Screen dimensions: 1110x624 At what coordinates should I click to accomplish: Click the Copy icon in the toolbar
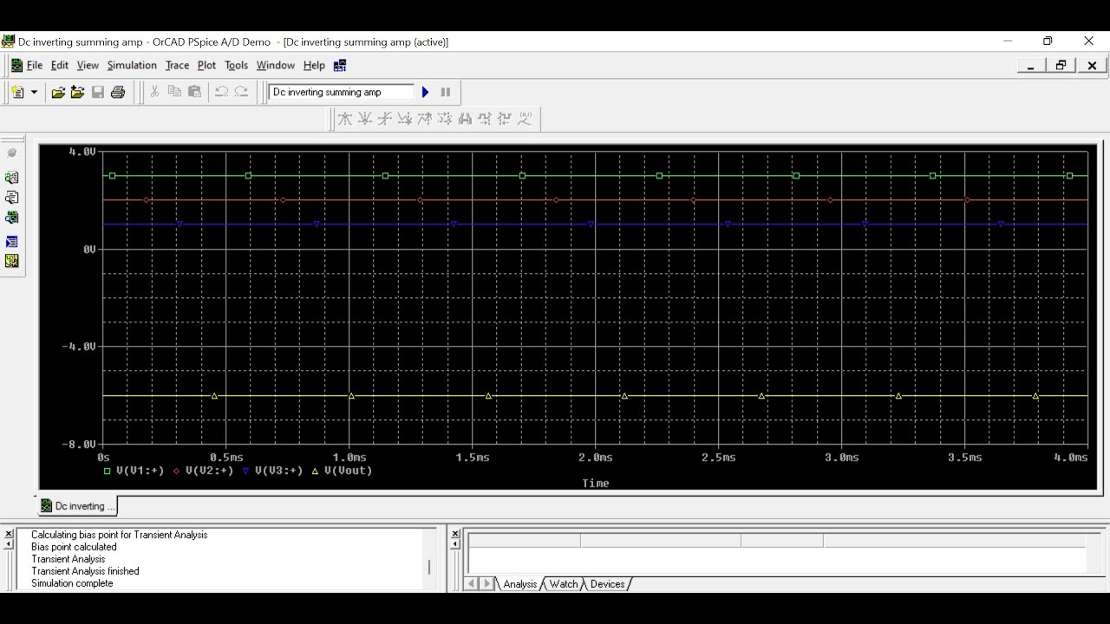tap(174, 92)
